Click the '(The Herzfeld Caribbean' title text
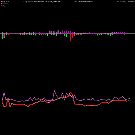Viewport: 135px width, 135px height. (x=83, y=2)
